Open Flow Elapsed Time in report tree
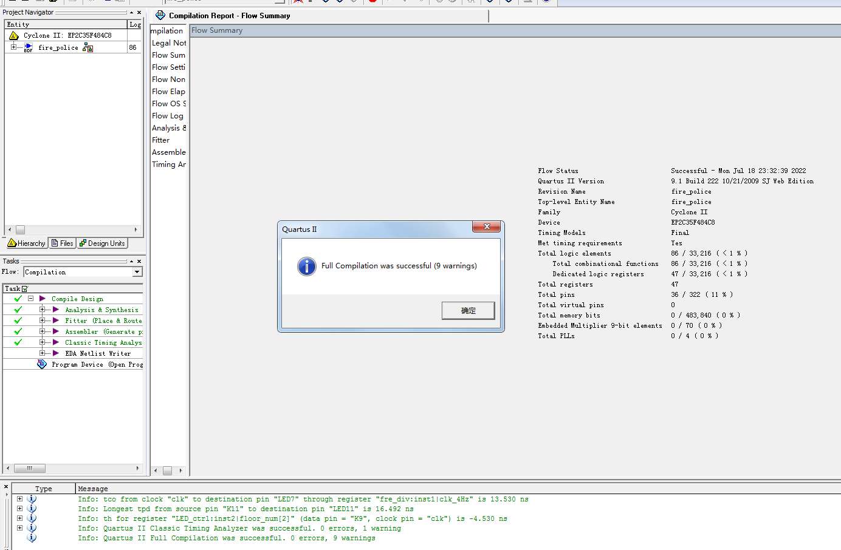Image resolution: width=841 pixels, height=550 pixels. tap(169, 92)
